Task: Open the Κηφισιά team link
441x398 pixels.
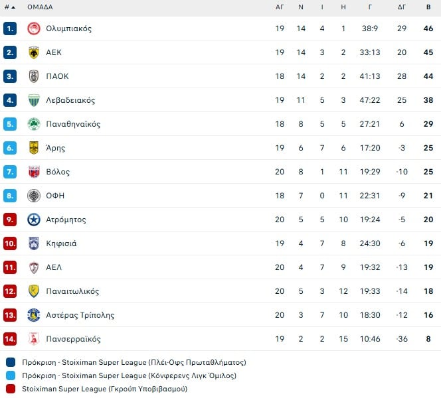Action: pyautogui.click(x=61, y=243)
